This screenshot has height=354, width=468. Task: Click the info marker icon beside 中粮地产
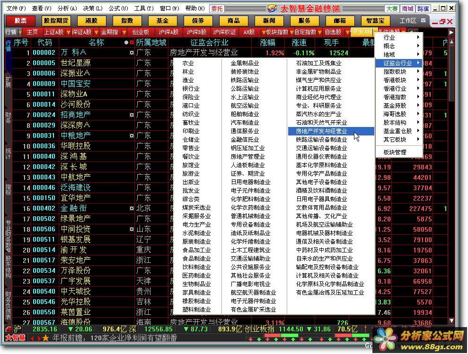click(x=132, y=136)
